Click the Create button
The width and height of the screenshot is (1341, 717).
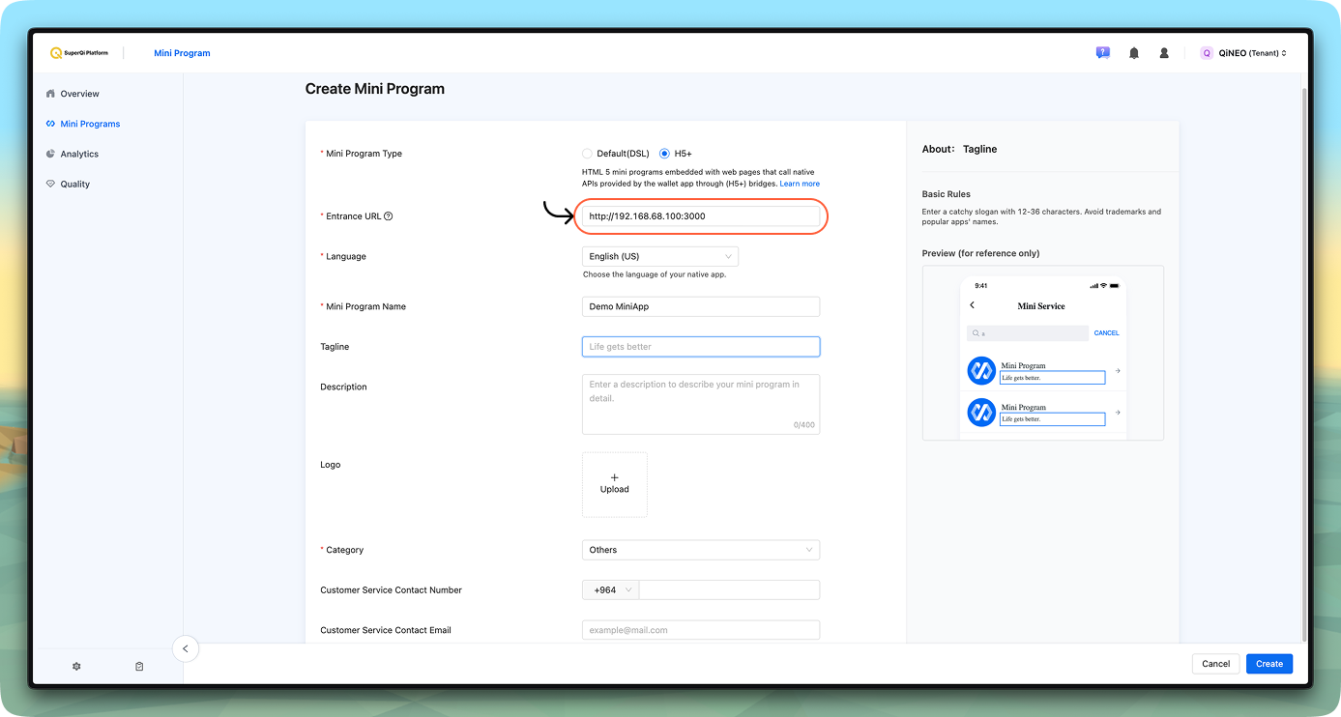pos(1268,664)
